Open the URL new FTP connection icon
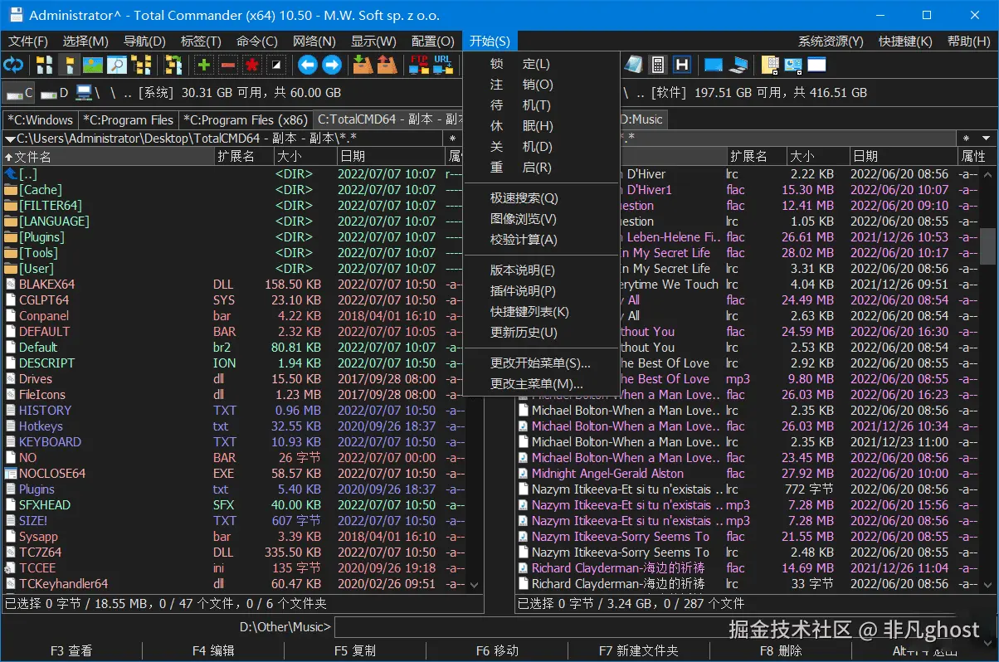 click(x=443, y=65)
